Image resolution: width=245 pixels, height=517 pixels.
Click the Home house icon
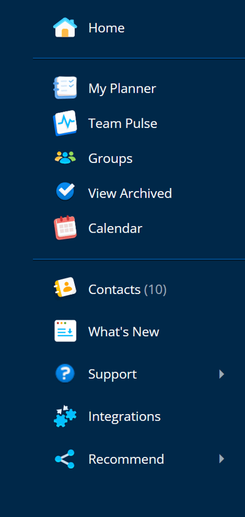coord(65,28)
